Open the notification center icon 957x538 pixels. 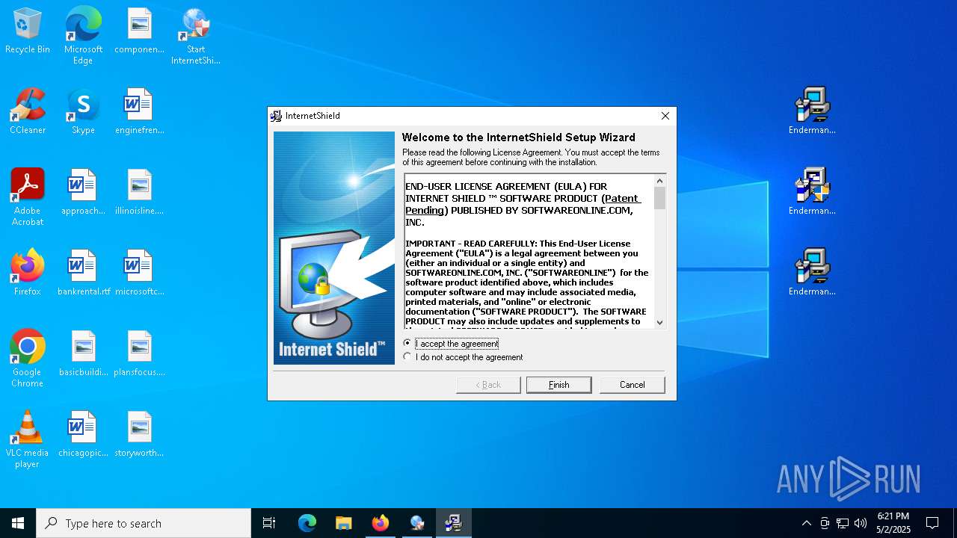(x=932, y=523)
